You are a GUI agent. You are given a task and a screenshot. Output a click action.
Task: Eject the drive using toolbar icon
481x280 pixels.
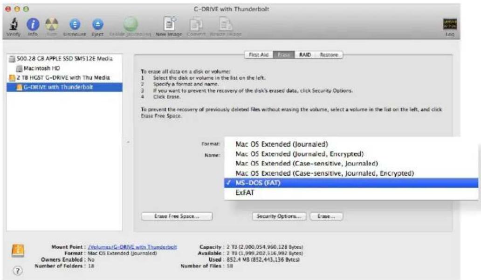click(x=97, y=24)
